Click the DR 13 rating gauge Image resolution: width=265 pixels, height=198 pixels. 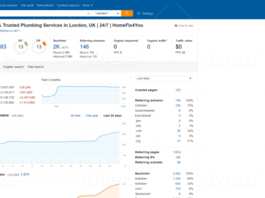click(39, 47)
